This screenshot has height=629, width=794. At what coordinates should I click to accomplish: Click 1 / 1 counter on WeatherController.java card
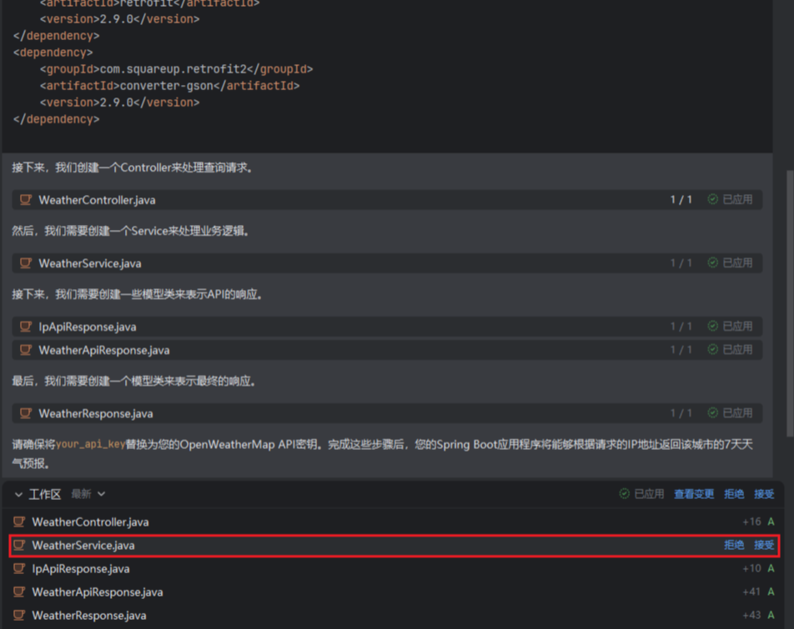point(681,200)
